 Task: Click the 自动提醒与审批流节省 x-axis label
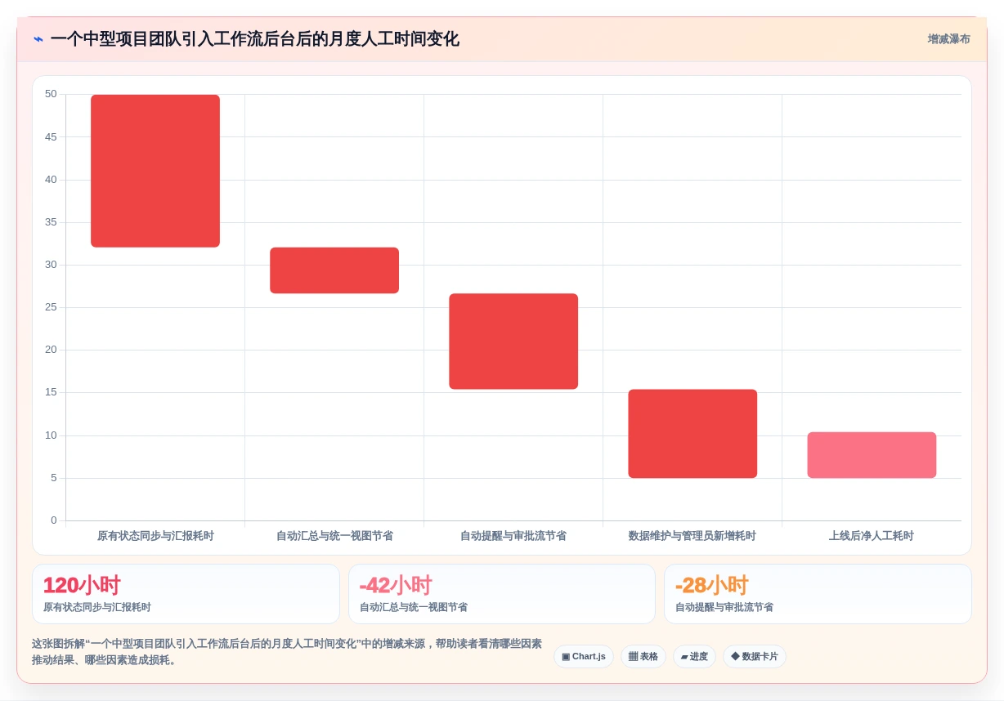coord(513,536)
